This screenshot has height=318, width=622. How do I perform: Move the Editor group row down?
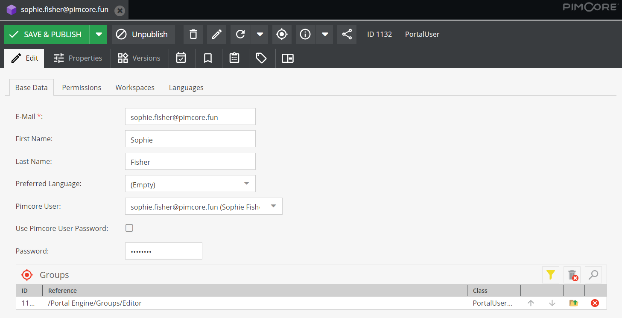click(552, 303)
